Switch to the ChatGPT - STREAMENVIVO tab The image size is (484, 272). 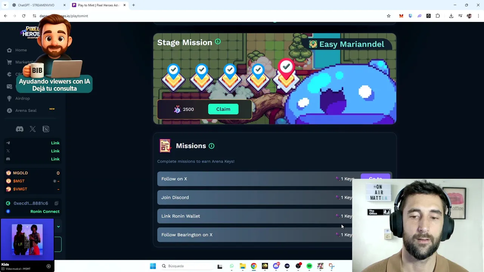[x=36, y=5]
